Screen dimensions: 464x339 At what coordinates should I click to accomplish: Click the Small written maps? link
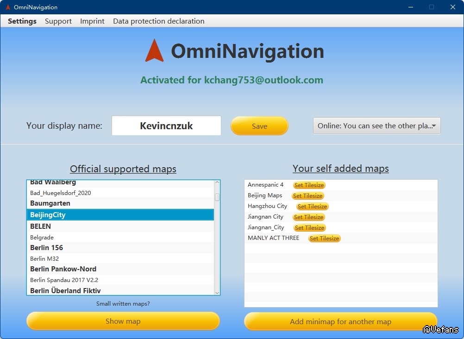tap(123, 304)
